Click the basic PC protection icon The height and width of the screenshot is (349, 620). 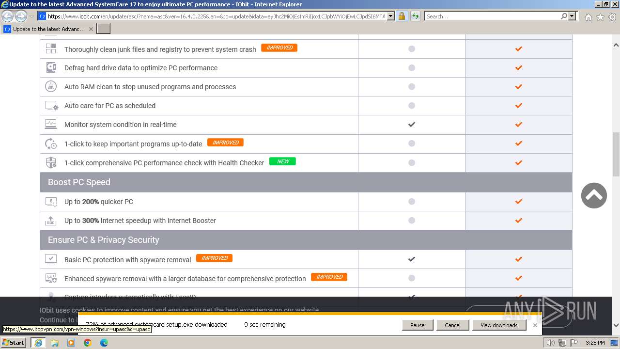51,259
